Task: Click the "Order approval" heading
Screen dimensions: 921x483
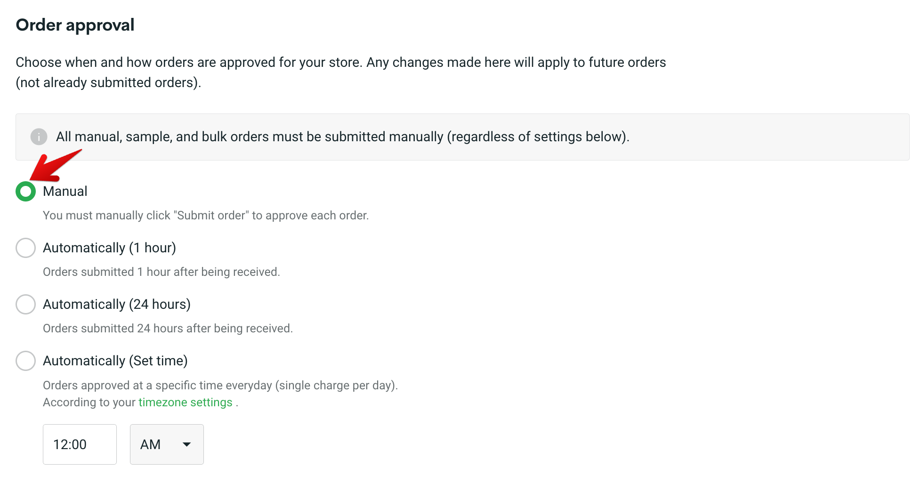Action: click(75, 25)
